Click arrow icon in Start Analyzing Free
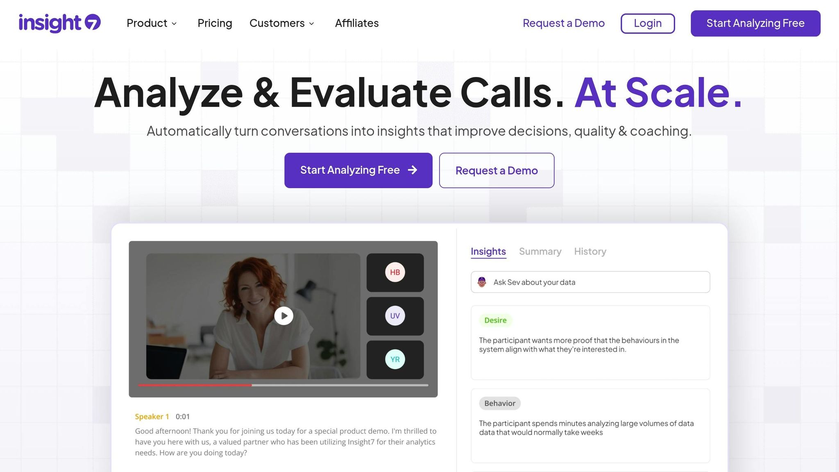This screenshot has height=472, width=839. tap(413, 170)
